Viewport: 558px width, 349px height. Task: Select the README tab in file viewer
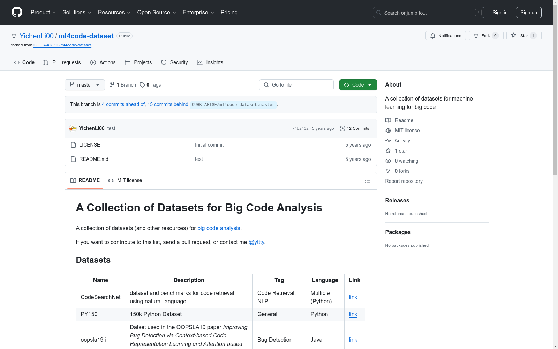[x=85, y=180]
